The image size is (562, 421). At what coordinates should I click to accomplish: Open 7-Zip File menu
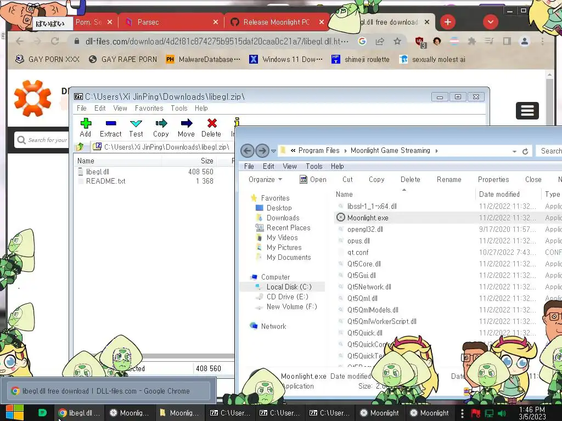click(82, 108)
